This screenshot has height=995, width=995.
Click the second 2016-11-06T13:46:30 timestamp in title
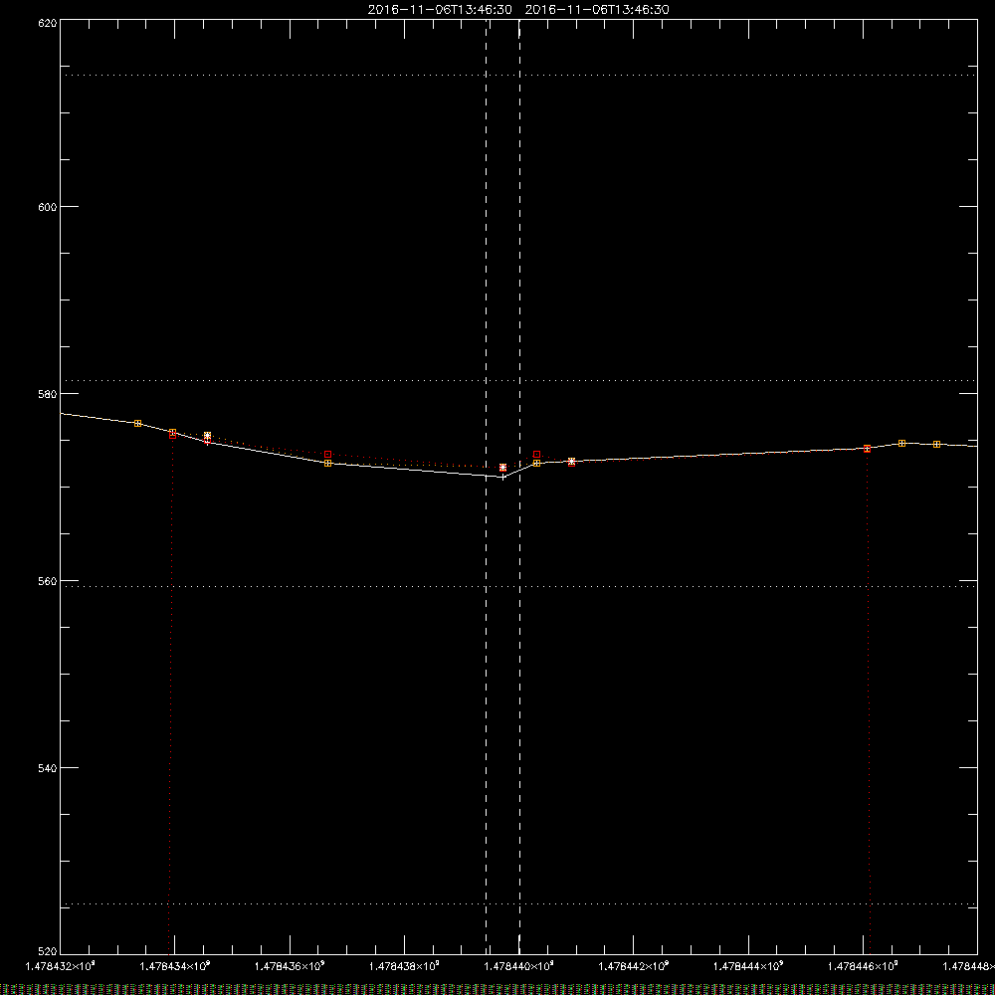pos(597,10)
